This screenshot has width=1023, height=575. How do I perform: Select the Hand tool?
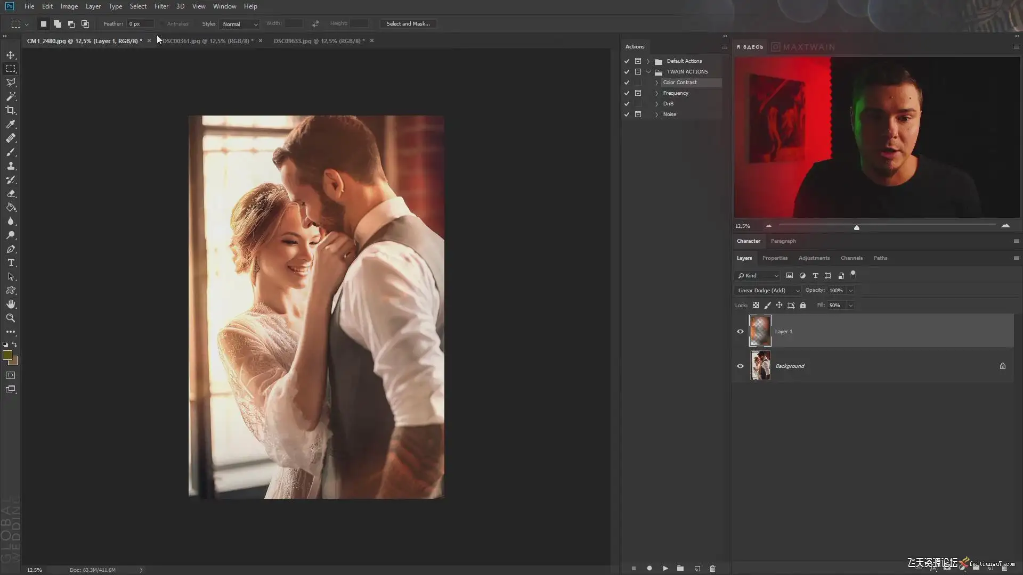(11, 304)
